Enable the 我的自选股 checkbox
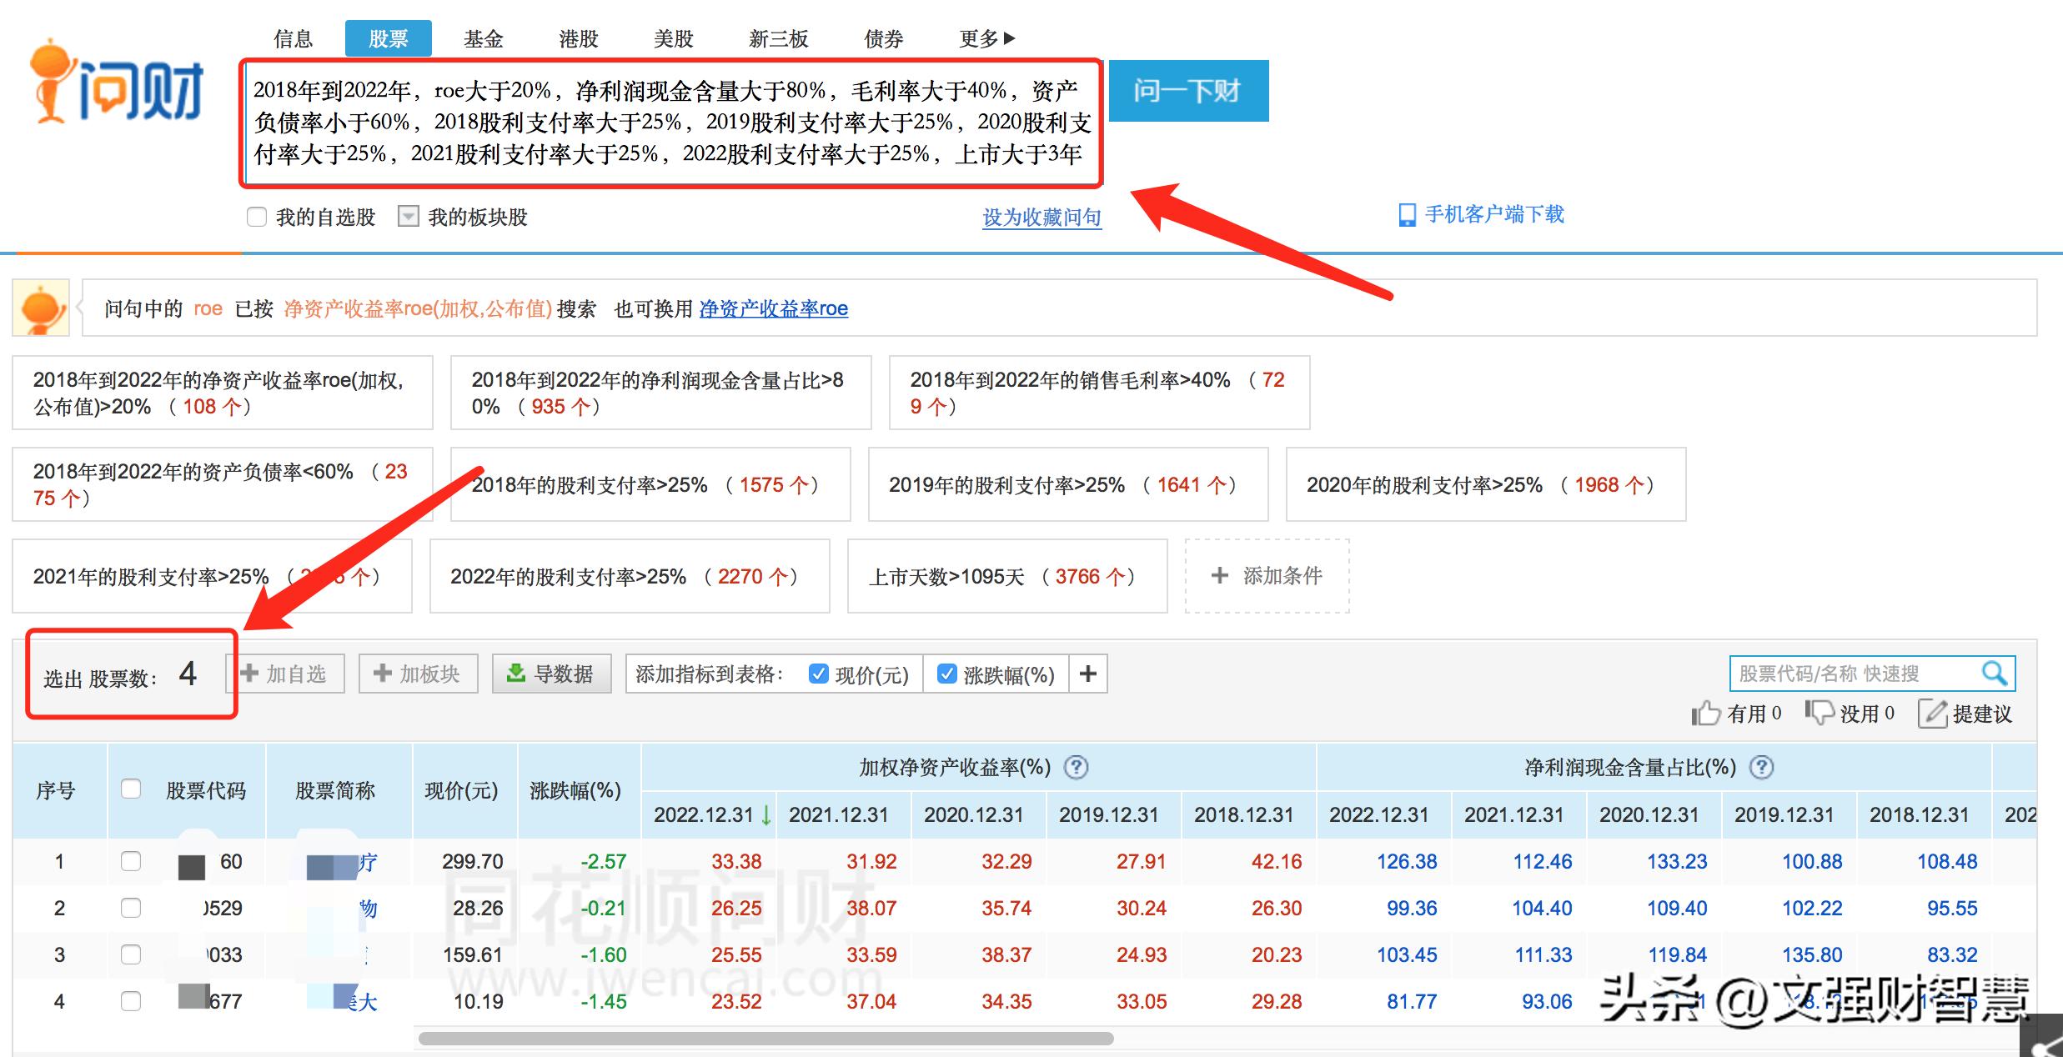The image size is (2063, 1057). [x=256, y=217]
